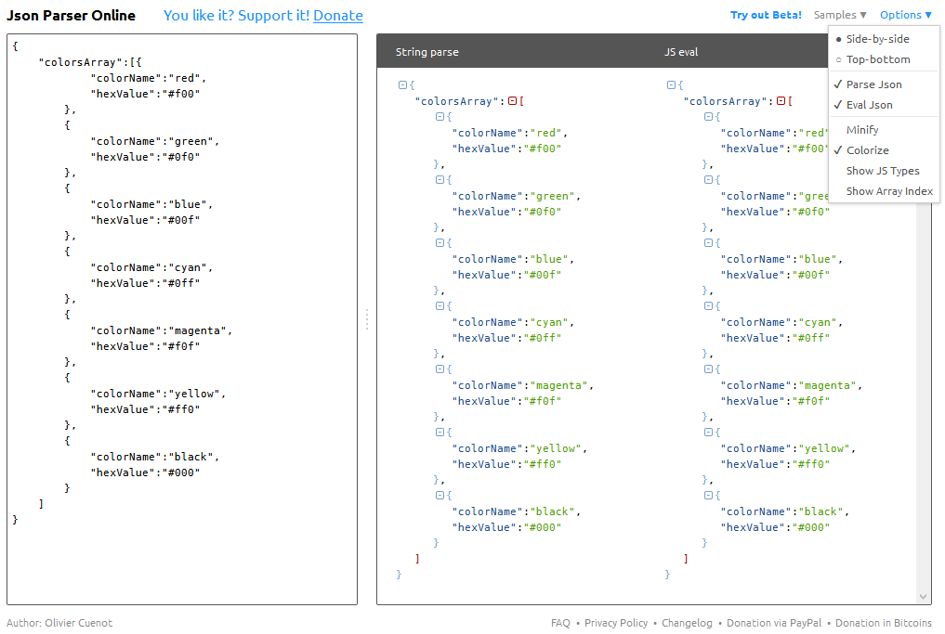This screenshot has height=634, width=945.
Task: Uncheck the Parse Json option
Action: (x=873, y=84)
